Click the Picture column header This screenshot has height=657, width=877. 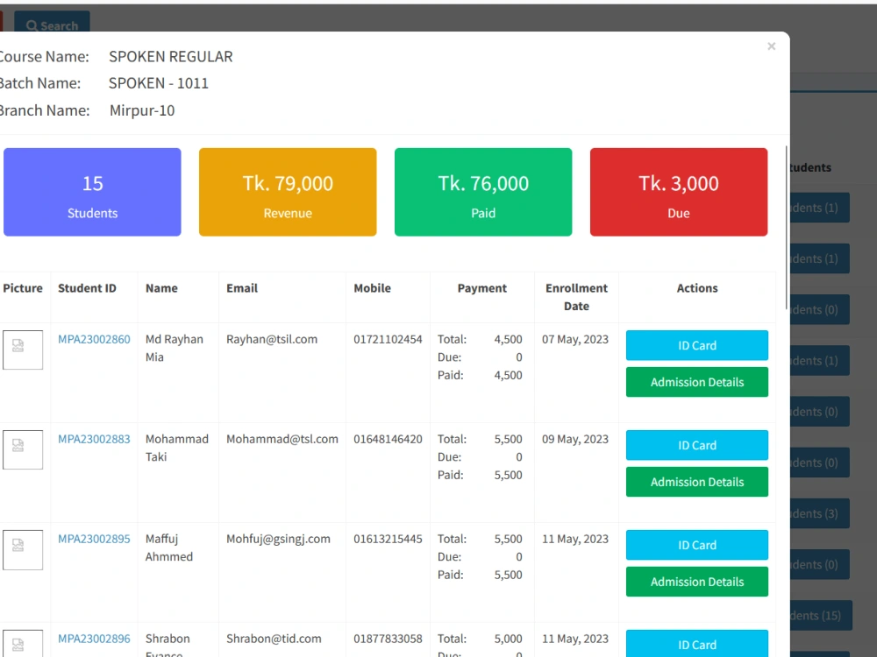coord(23,288)
